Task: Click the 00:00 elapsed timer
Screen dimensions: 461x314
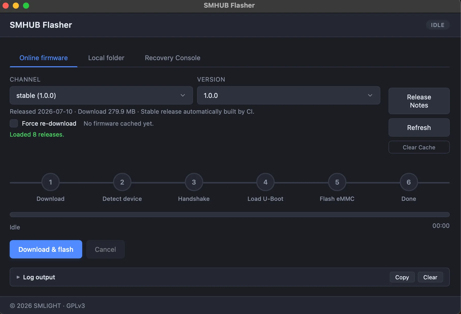Action: (x=441, y=226)
